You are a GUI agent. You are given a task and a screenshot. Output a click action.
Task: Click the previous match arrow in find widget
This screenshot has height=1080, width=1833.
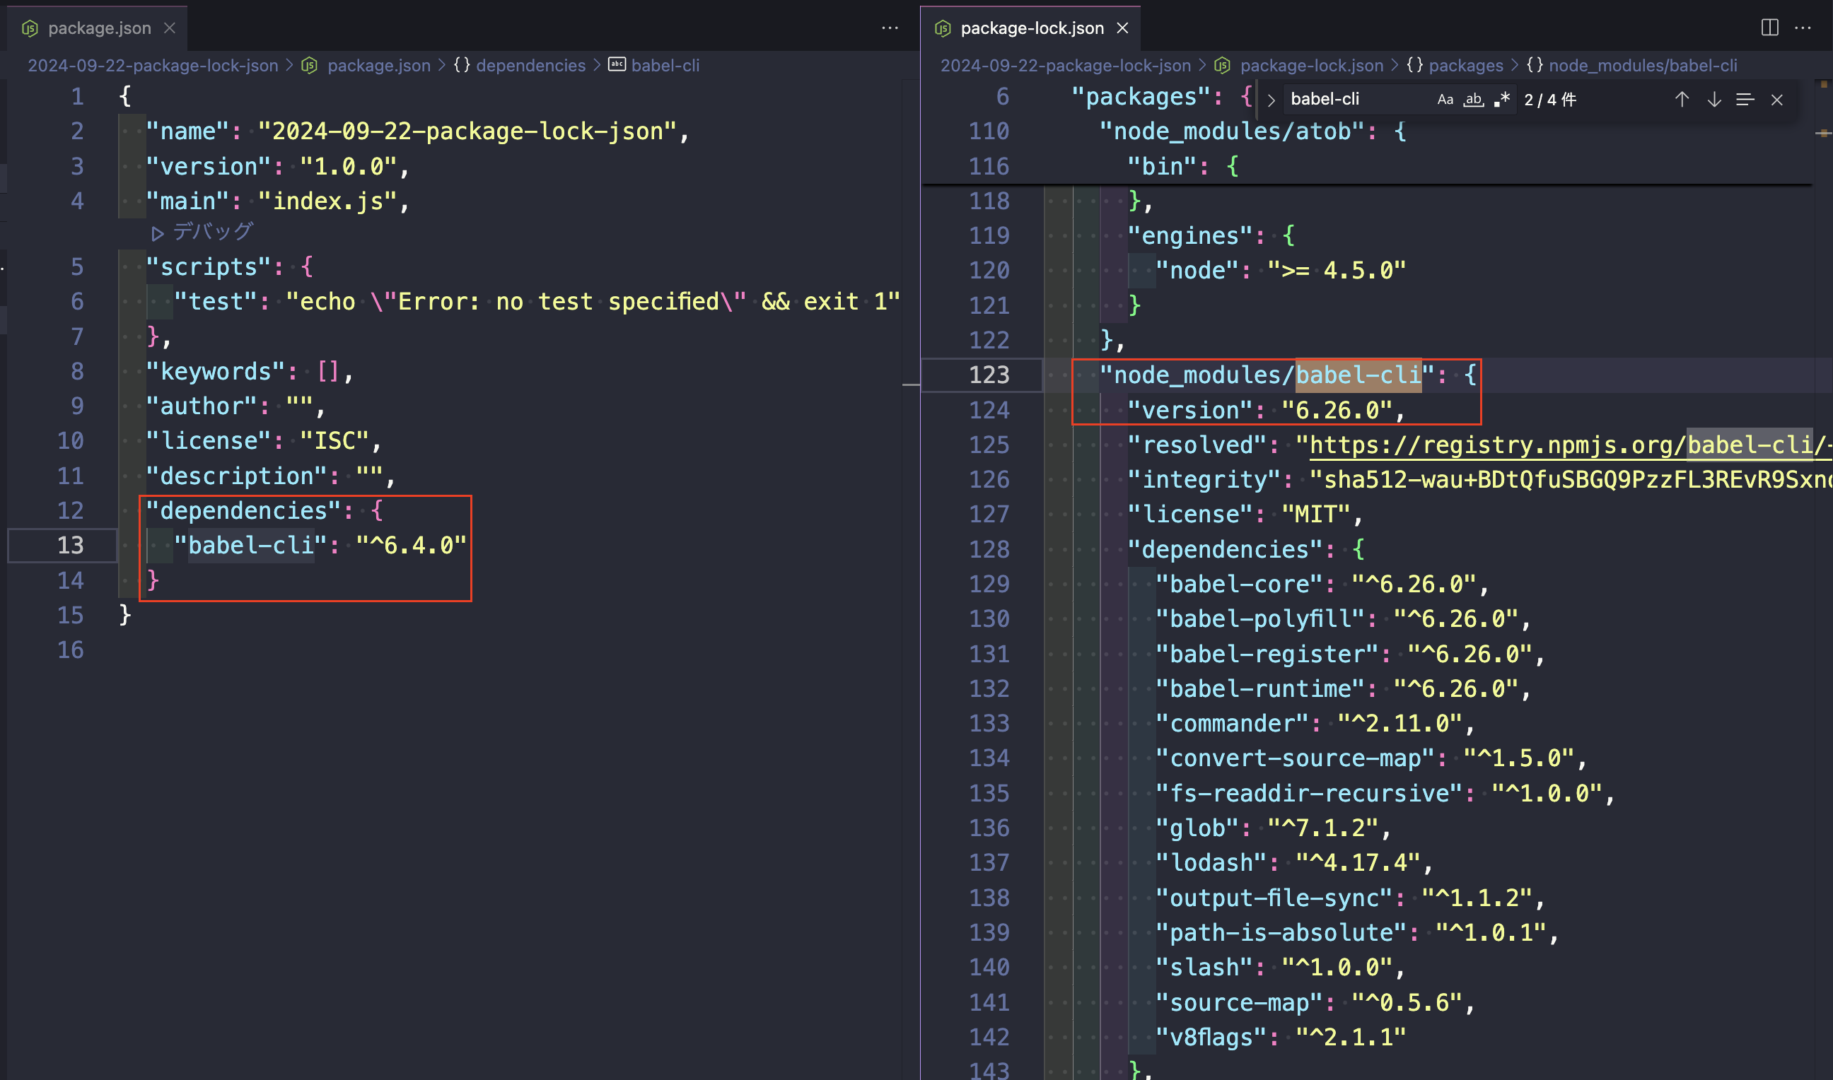(1682, 99)
